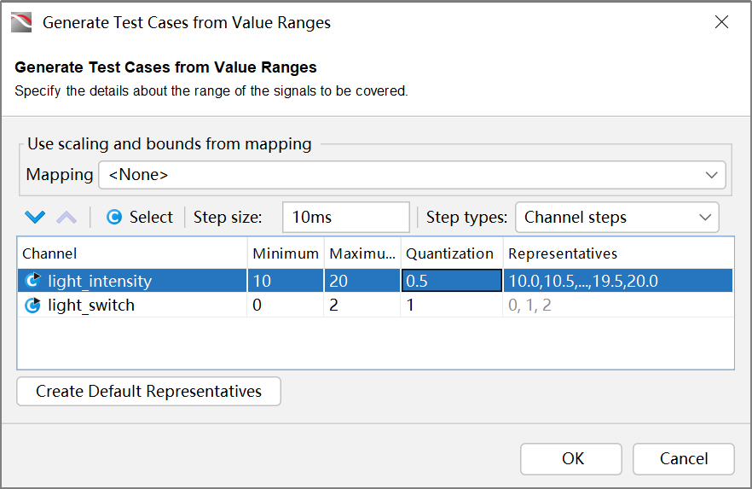Click the Minimum cell of light_intensity
Image resolution: width=752 pixels, height=489 pixels.
pos(285,281)
